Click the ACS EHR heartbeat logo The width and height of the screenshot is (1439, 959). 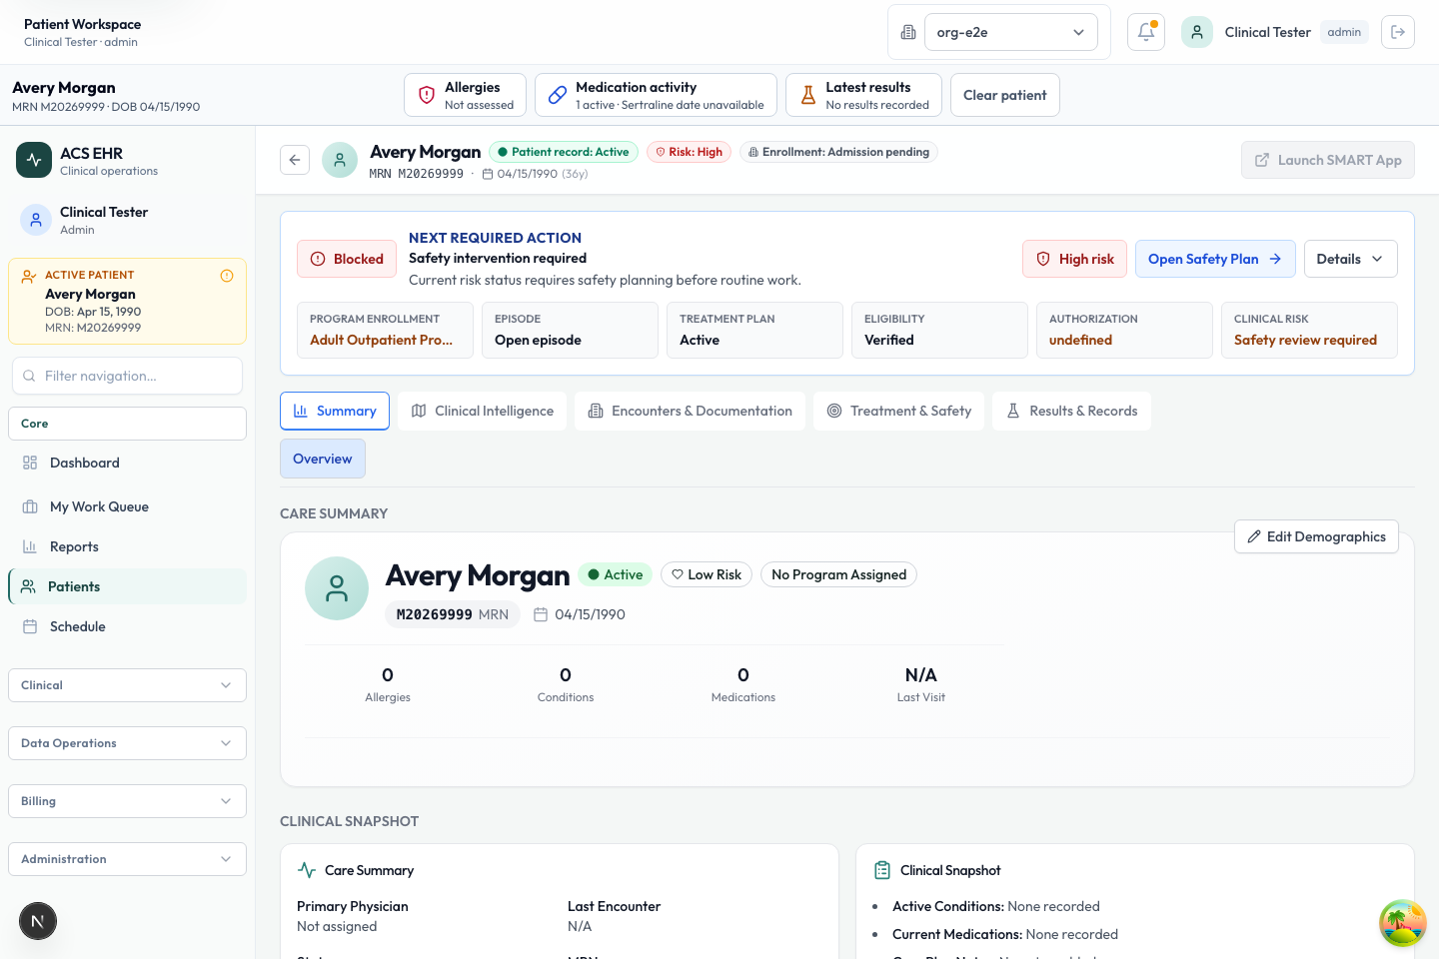click(34, 160)
